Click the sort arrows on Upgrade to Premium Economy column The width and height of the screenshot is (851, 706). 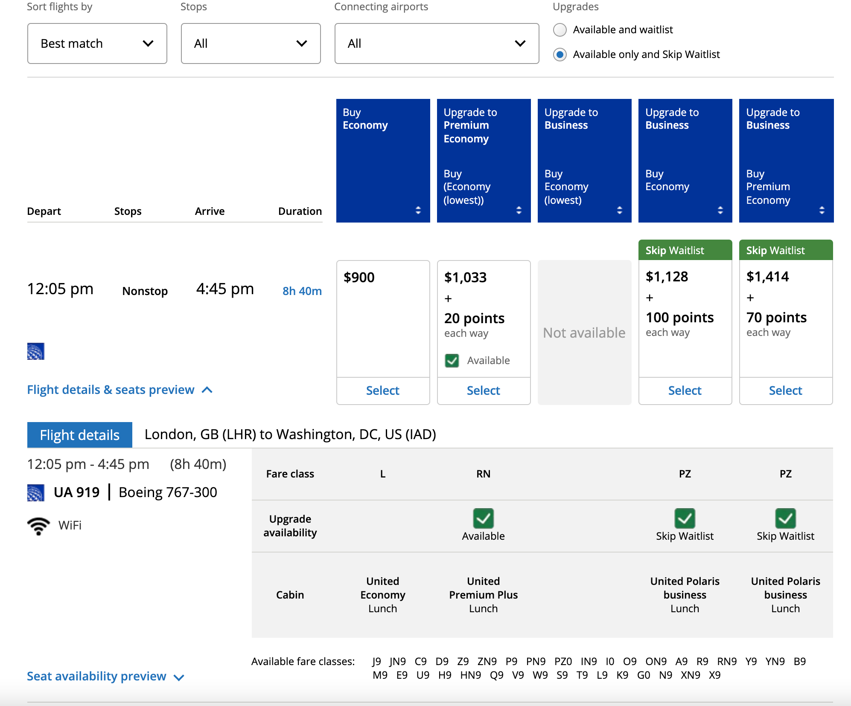point(519,210)
